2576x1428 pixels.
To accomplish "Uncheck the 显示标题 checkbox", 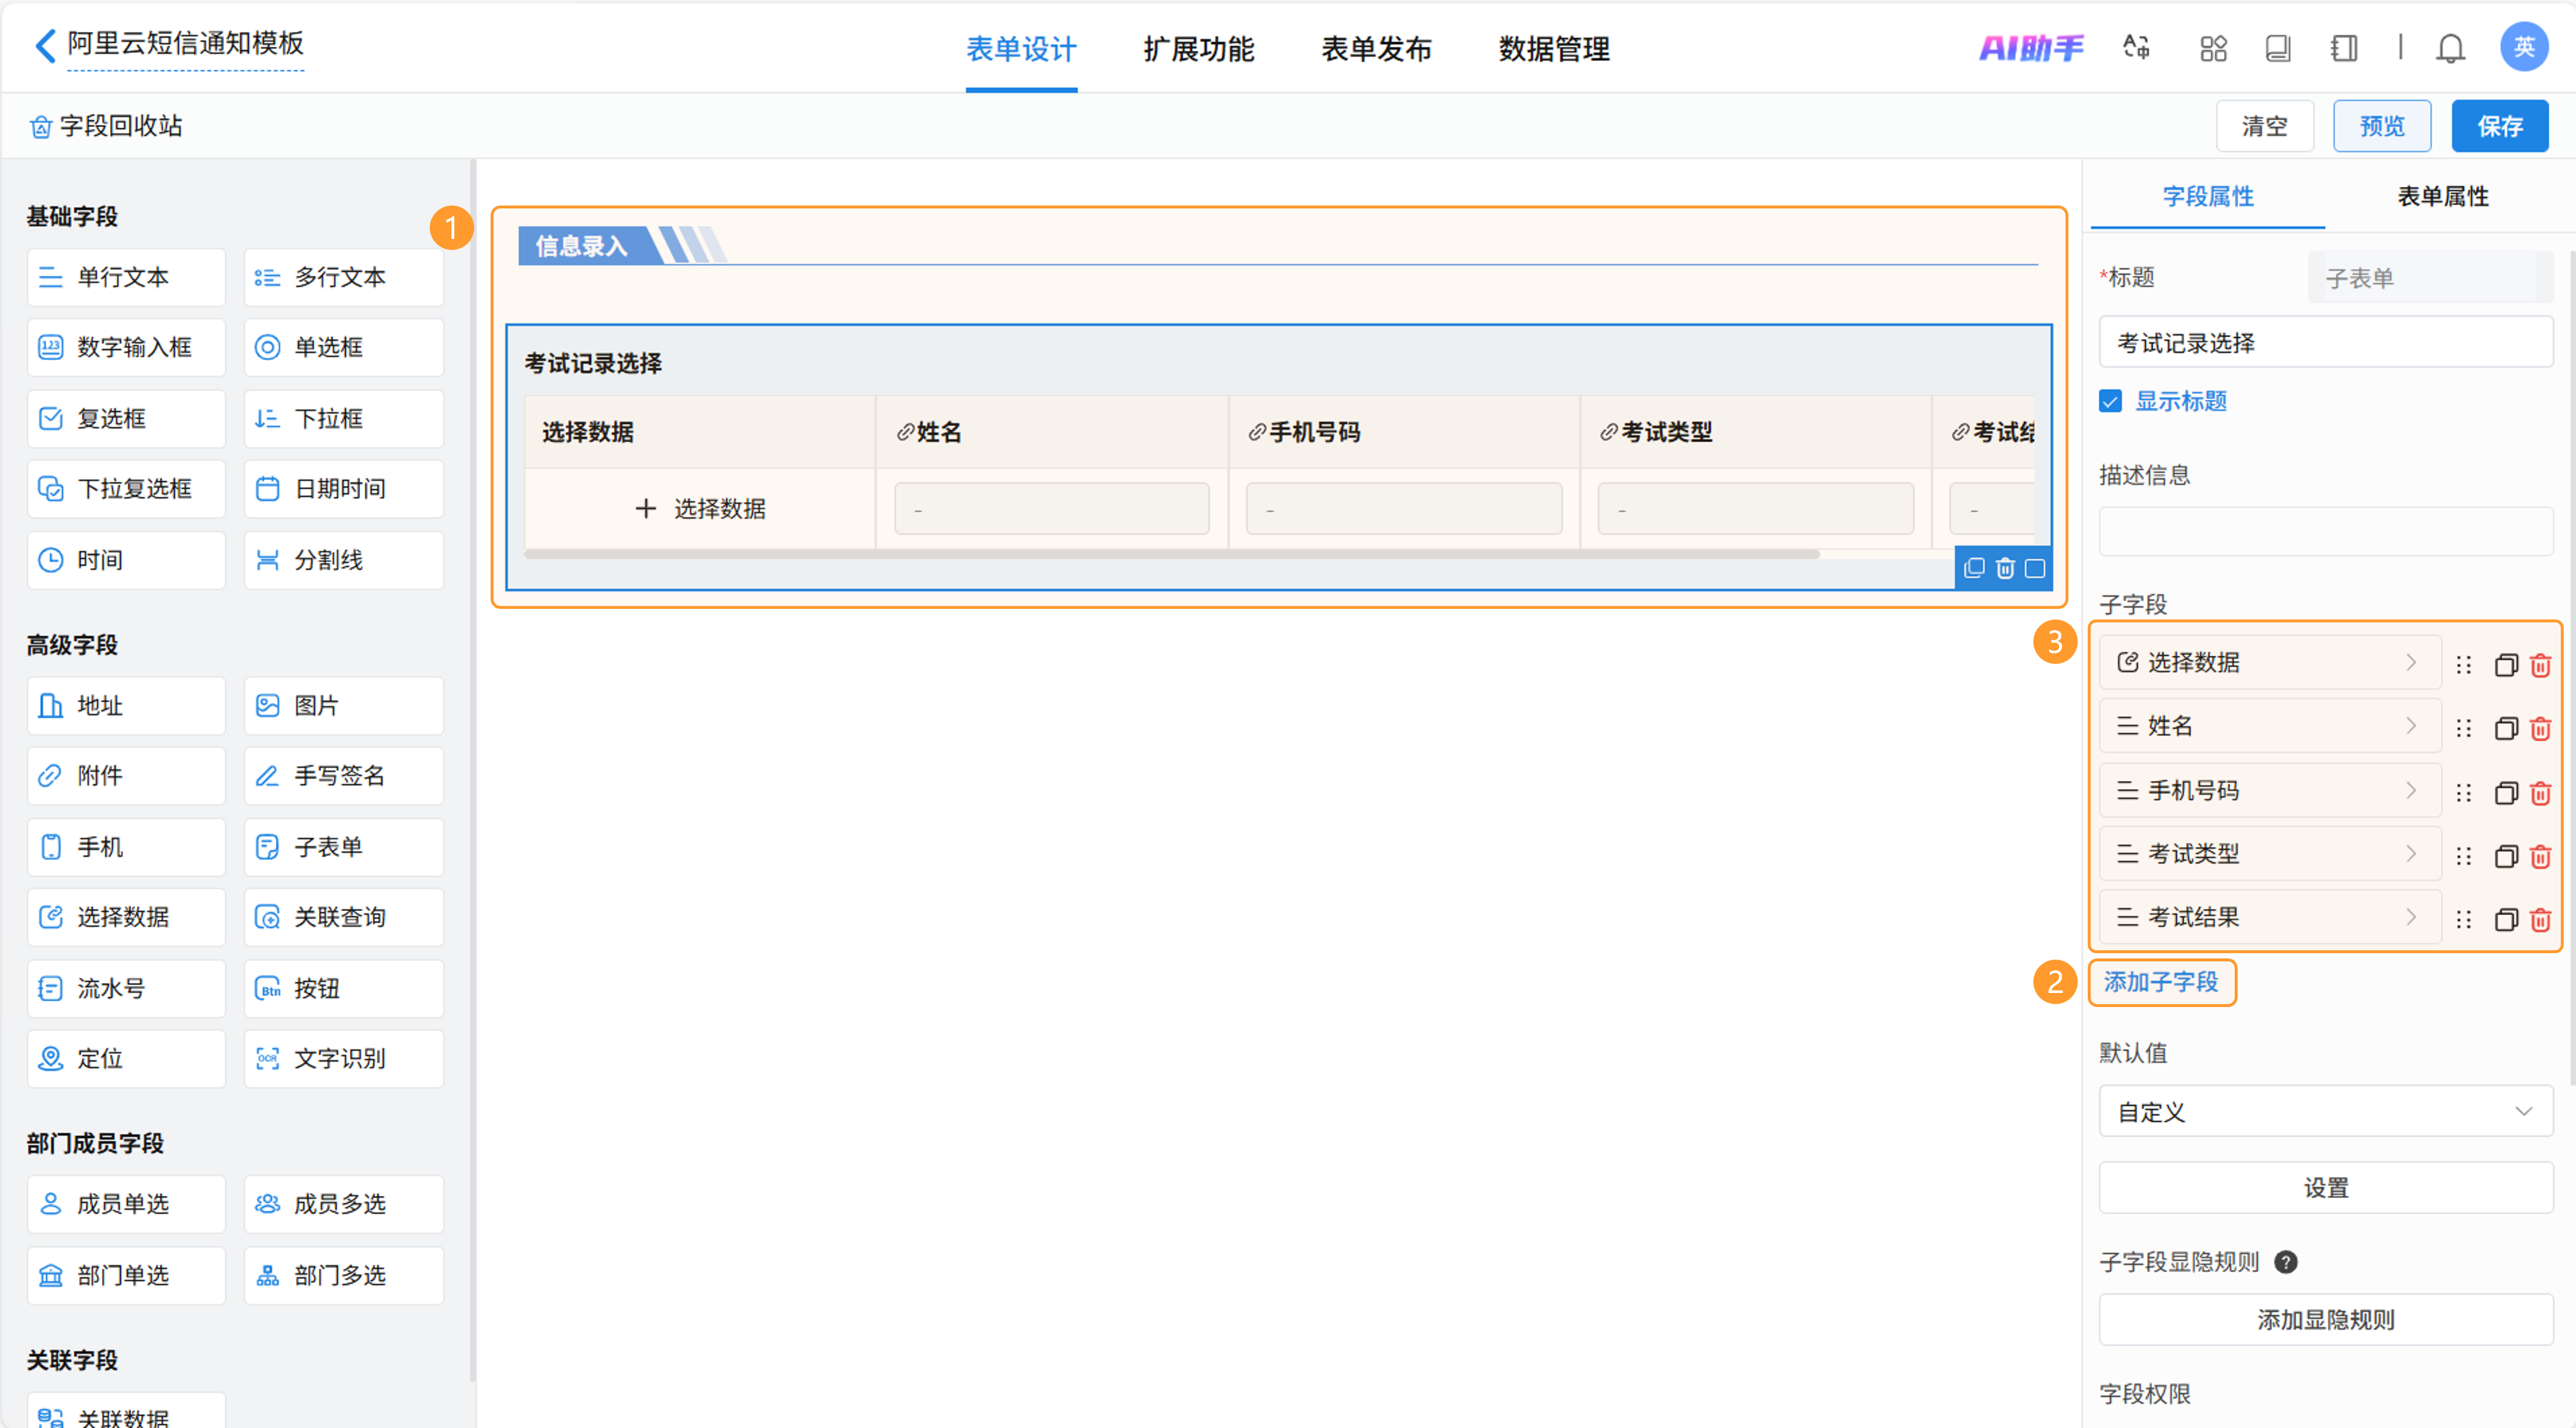I will (2110, 401).
